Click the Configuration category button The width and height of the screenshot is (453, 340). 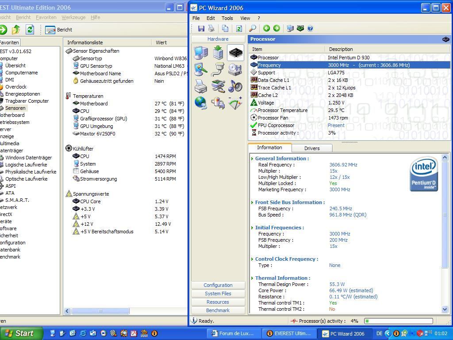[218, 285]
